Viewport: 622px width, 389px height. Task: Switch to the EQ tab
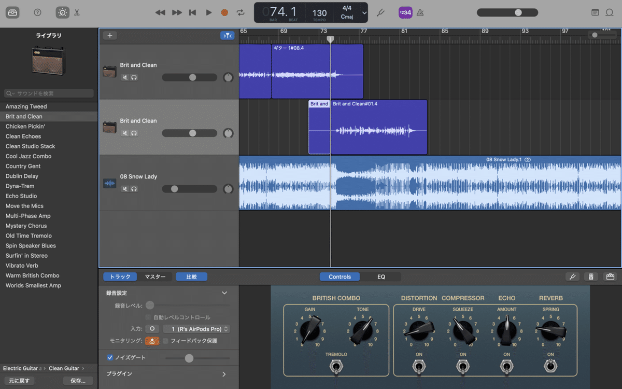(x=381, y=276)
